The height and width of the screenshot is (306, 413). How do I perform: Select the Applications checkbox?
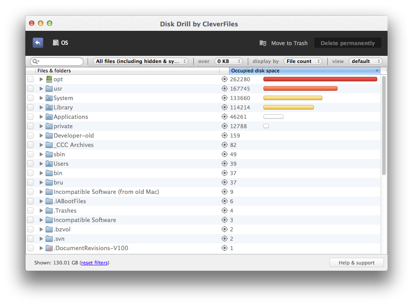pyautogui.click(x=30, y=117)
